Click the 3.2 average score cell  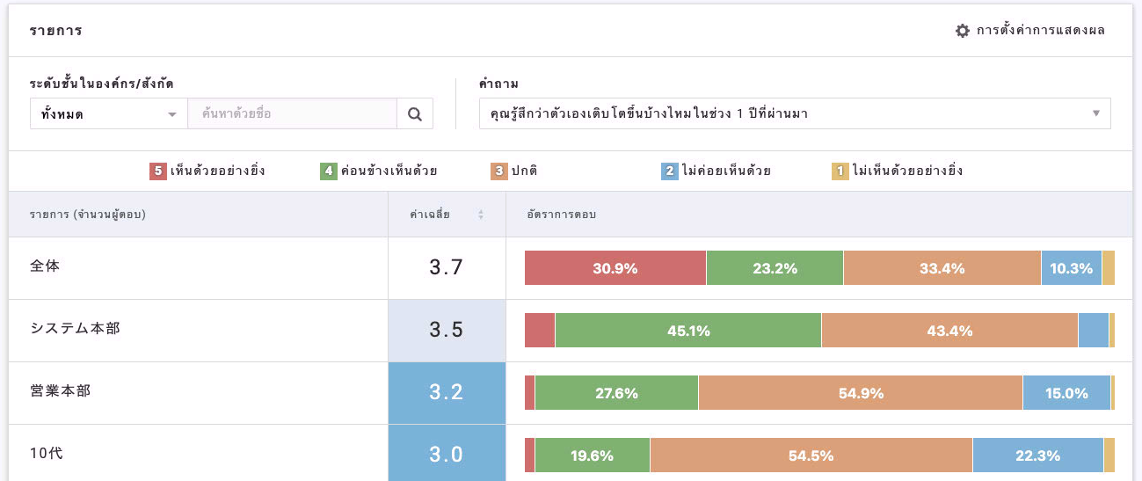[447, 393]
